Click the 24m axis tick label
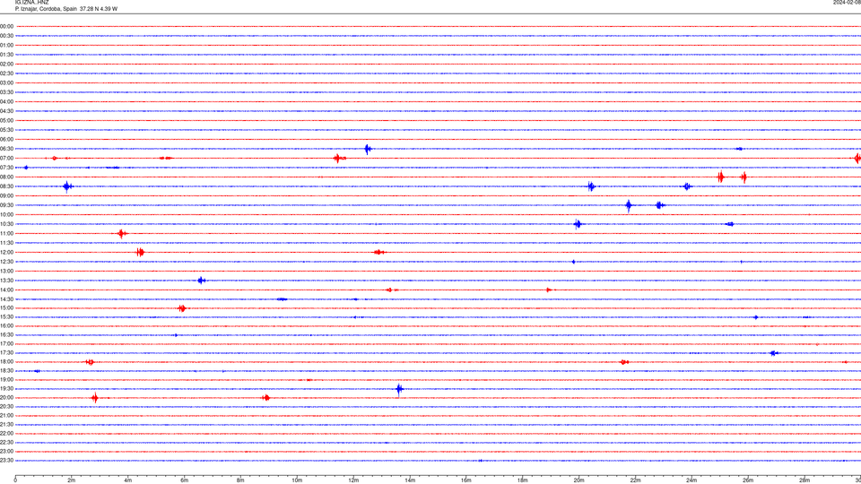 [691, 480]
